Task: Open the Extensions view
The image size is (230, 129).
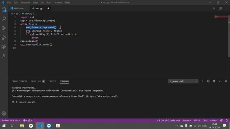Action: (x=4, y=47)
